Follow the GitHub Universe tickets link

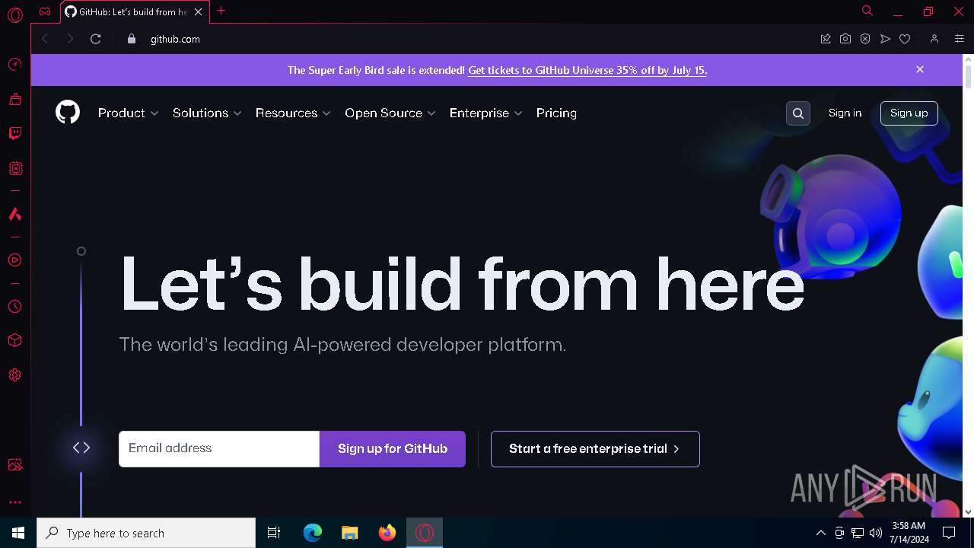coord(587,70)
